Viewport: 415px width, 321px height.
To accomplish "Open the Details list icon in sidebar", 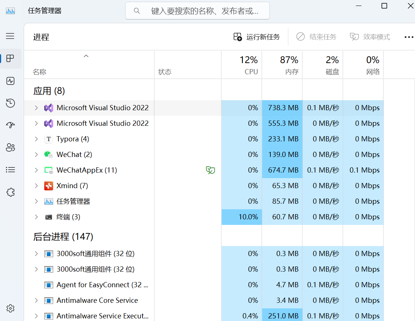I will click(x=10, y=170).
